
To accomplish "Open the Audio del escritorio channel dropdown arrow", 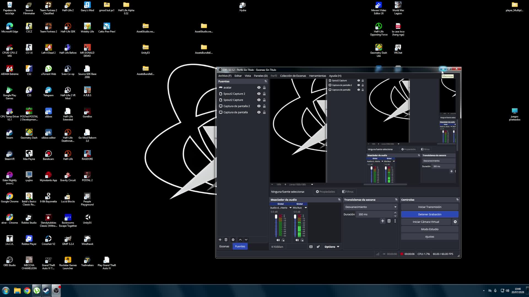I will click(x=290, y=208).
